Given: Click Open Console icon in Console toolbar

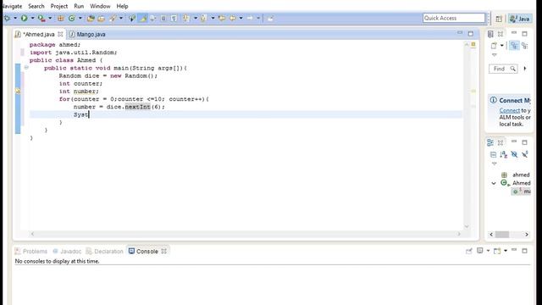Looking at the screenshot, I should (497, 251).
